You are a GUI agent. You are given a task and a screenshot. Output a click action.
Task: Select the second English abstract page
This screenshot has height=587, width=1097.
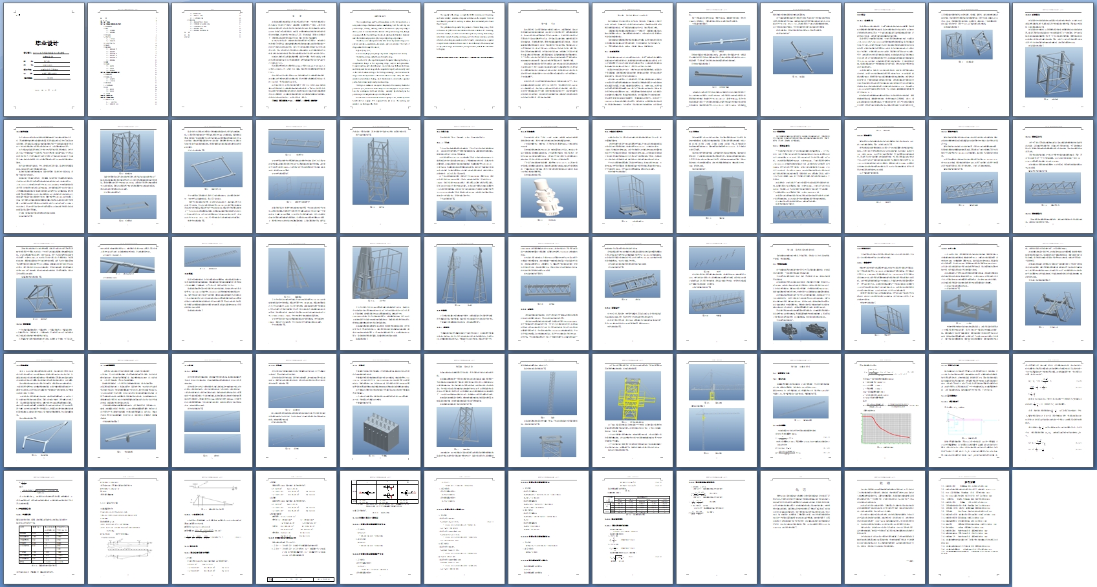(464, 59)
